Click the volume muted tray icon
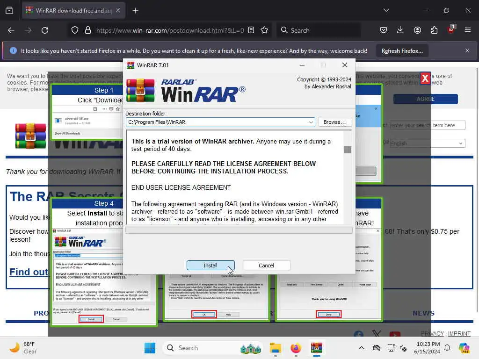Screen dimensions: 479x359 click(403, 348)
